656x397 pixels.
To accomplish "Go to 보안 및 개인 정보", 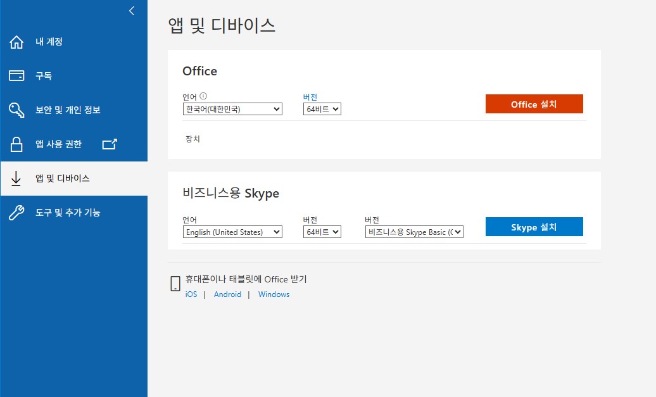I will click(x=74, y=110).
